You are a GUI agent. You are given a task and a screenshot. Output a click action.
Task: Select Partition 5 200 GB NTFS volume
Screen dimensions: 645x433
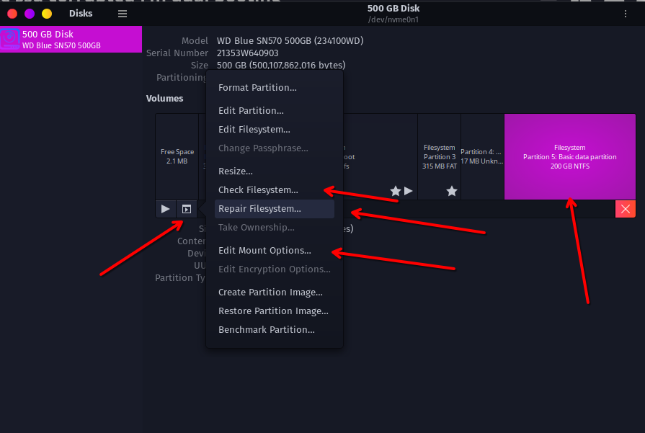570,156
